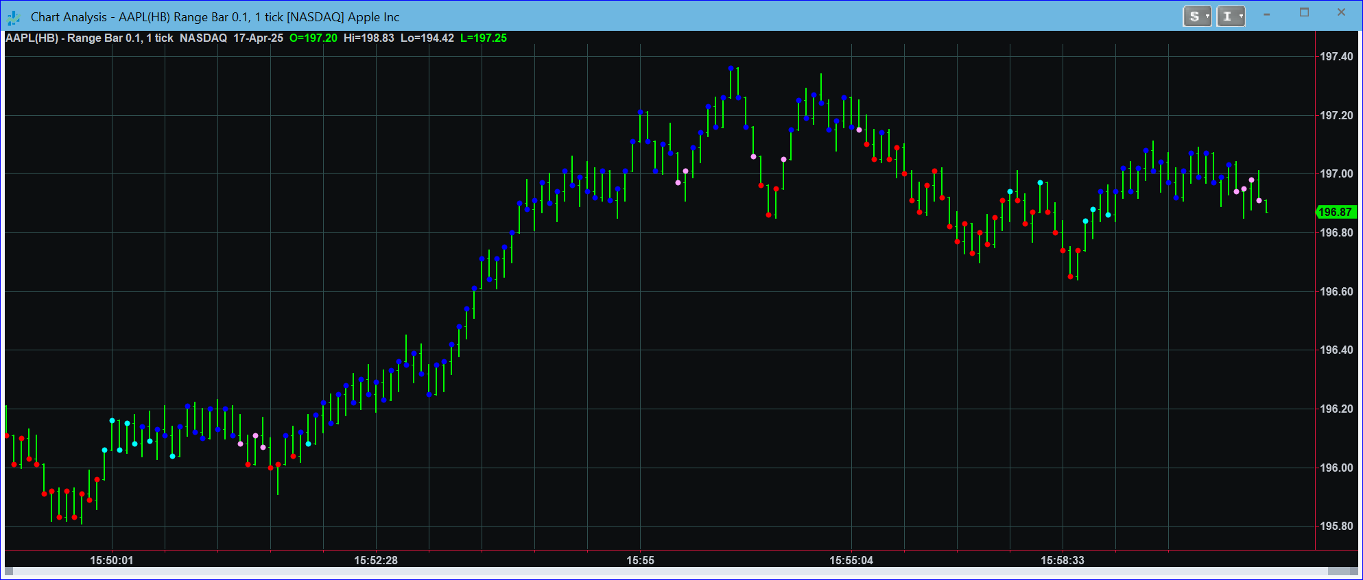
Task: Click the 196.20 price axis label
Action: click(x=1336, y=409)
